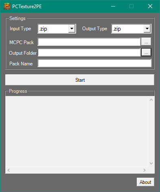Click the progress log left arrow
This screenshot has width=160, height=192.
click(9, 170)
